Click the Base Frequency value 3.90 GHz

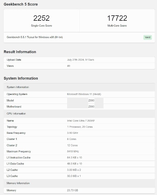coord(72,133)
